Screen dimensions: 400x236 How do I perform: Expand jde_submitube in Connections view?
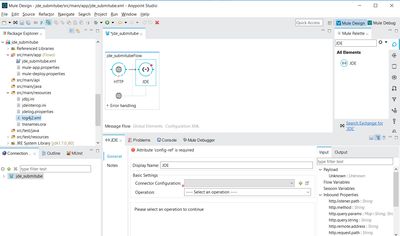4,176
